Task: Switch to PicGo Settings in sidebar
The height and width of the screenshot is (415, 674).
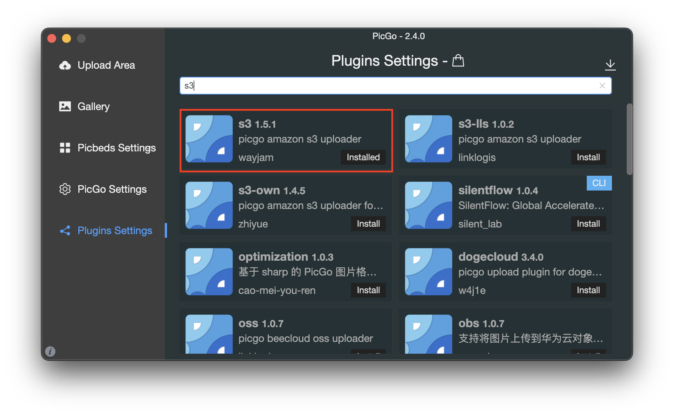Action: click(112, 189)
